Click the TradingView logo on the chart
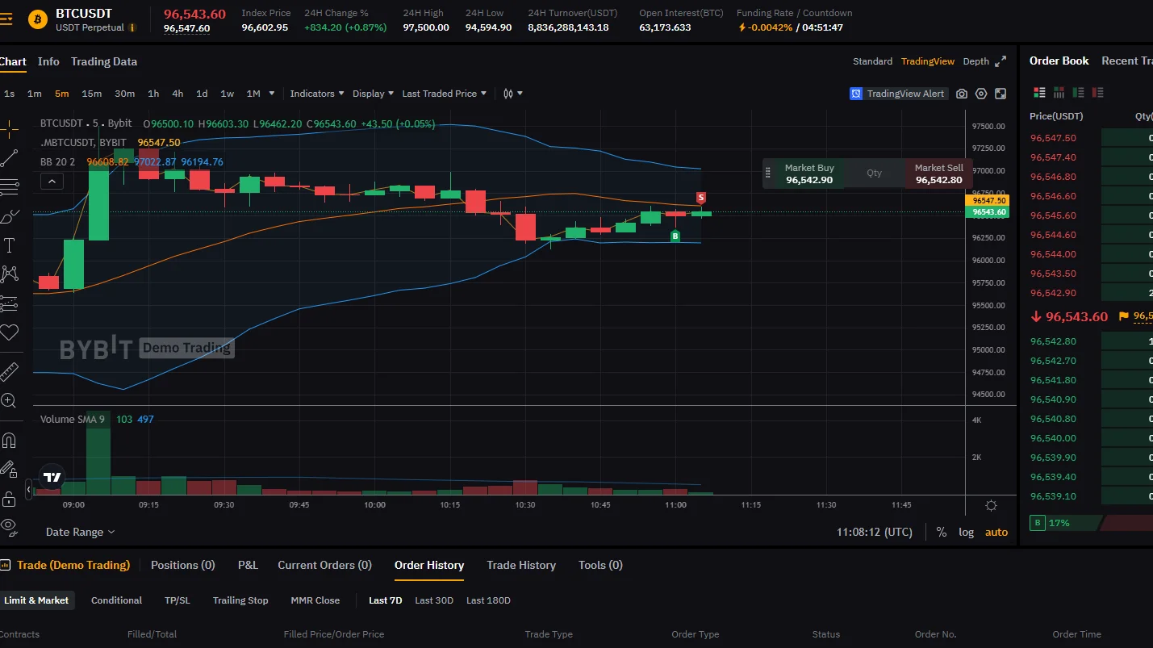 [x=52, y=477]
